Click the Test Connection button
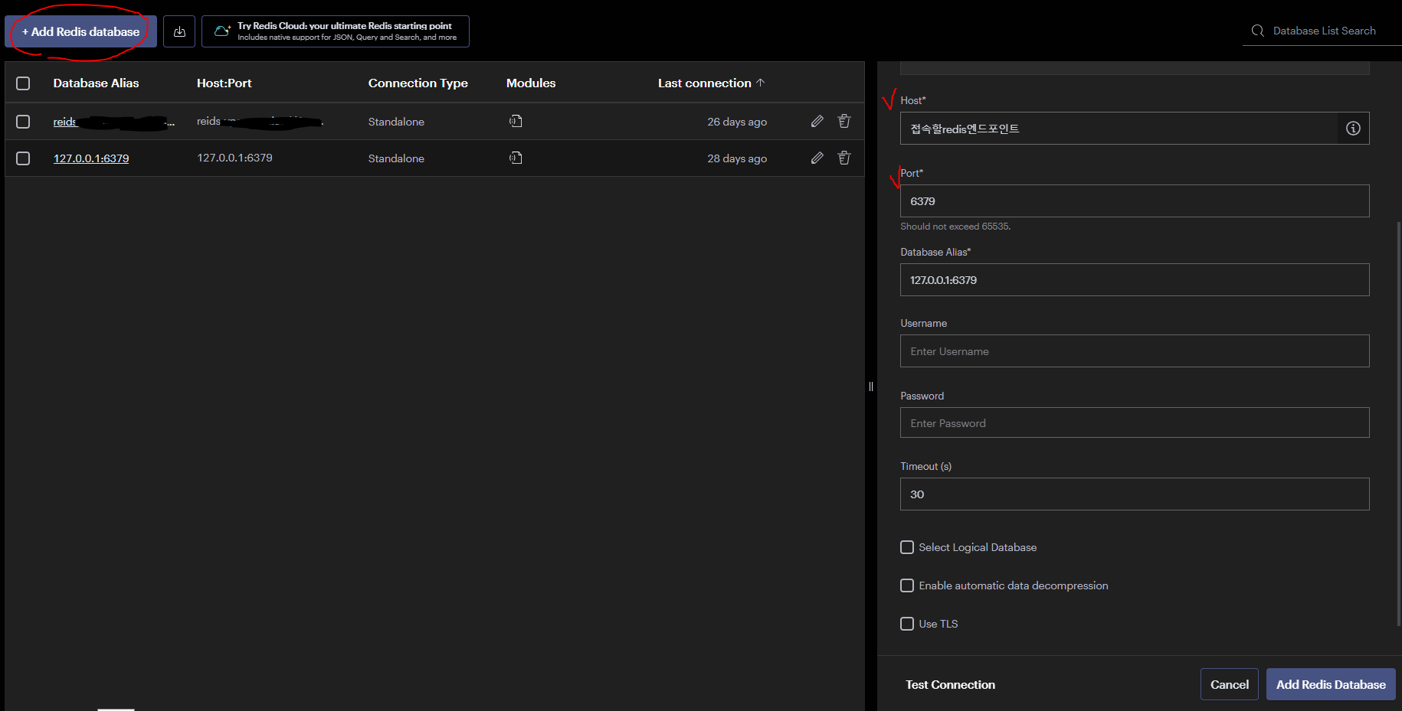The height and width of the screenshot is (711, 1402). pyautogui.click(x=950, y=685)
